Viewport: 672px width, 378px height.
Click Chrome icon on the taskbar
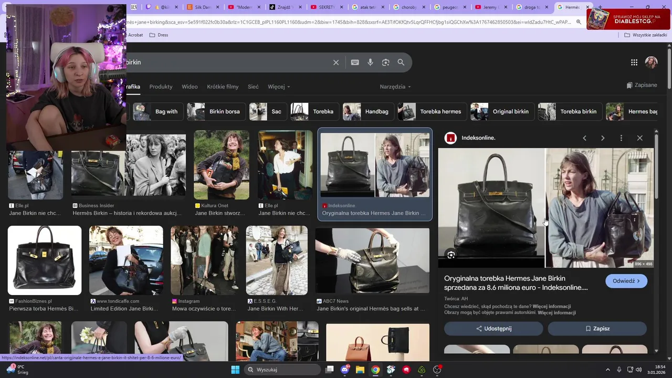(x=375, y=370)
